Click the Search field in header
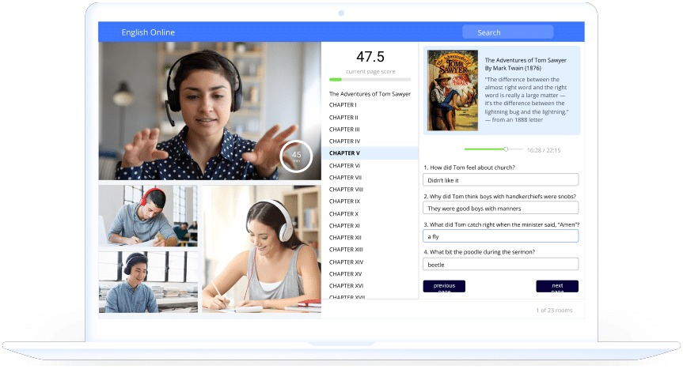This screenshot has height=369, width=683. 507,32
